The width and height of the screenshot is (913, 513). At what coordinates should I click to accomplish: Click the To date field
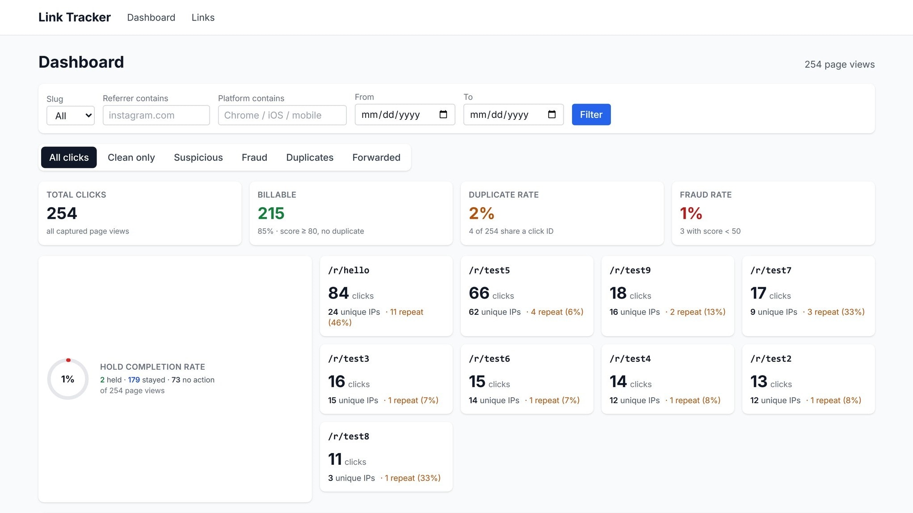tap(513, 115)
